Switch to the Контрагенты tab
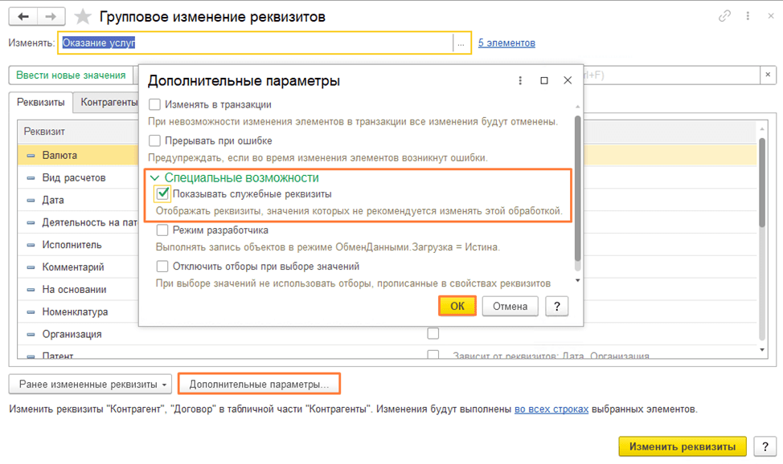 (108, 103)
